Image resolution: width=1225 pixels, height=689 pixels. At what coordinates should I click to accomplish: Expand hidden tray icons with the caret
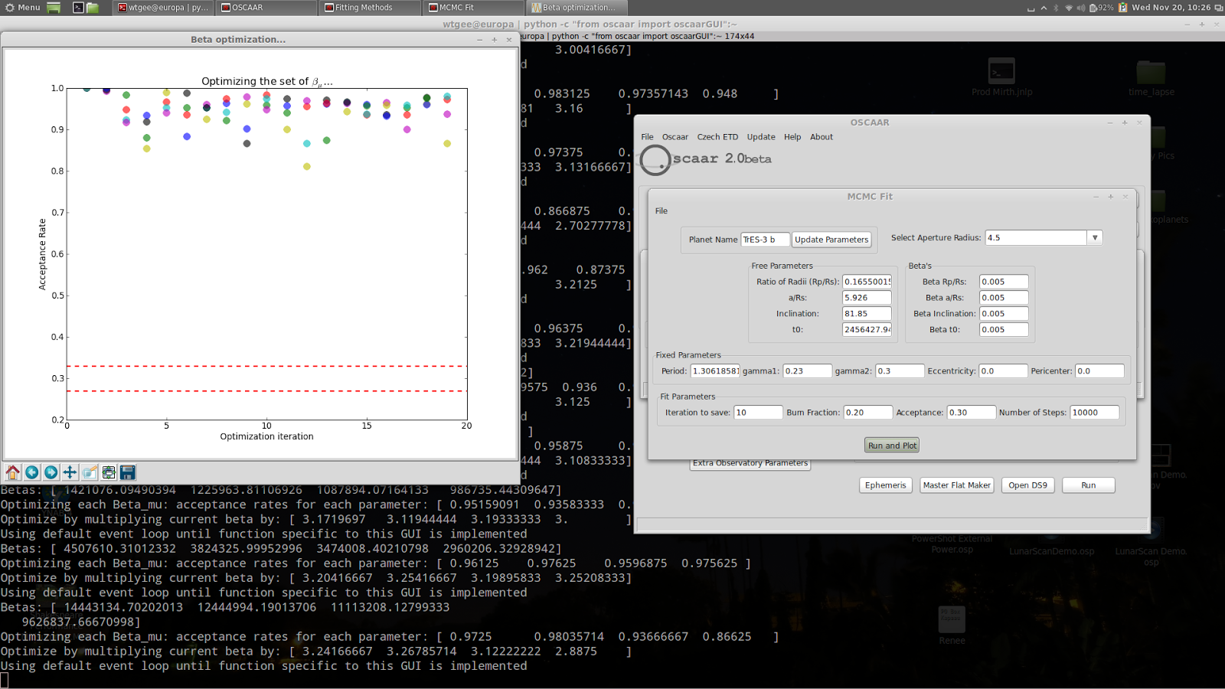pos(1044,8)
